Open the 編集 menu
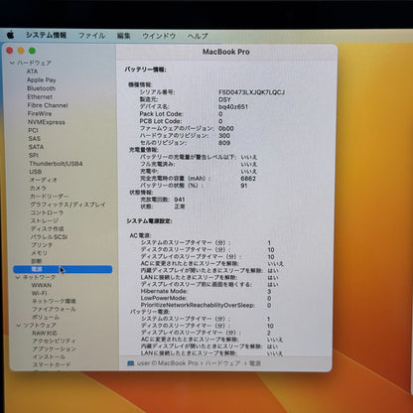The height and width of the screenshot is (413, 413). click(124, 36)
